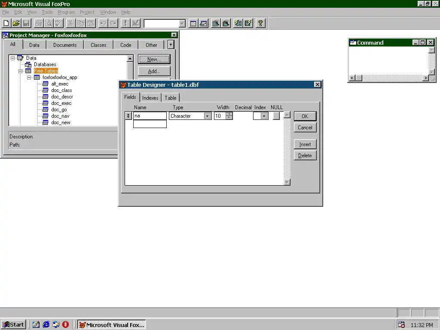Click the Print toolbar icon
Image resolution: width=440 pixels, height=330 pixels.
(38, 23)
